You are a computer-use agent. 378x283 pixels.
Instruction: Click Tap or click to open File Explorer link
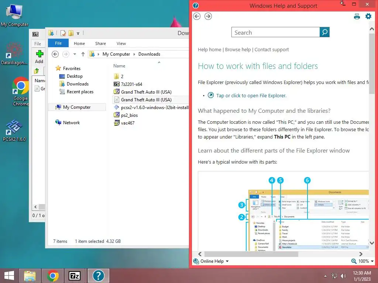point(251,95)
